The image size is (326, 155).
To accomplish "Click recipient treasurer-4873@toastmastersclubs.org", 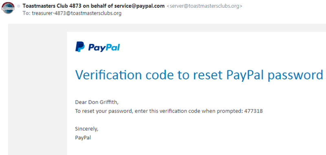I will (x=77, y=13).
